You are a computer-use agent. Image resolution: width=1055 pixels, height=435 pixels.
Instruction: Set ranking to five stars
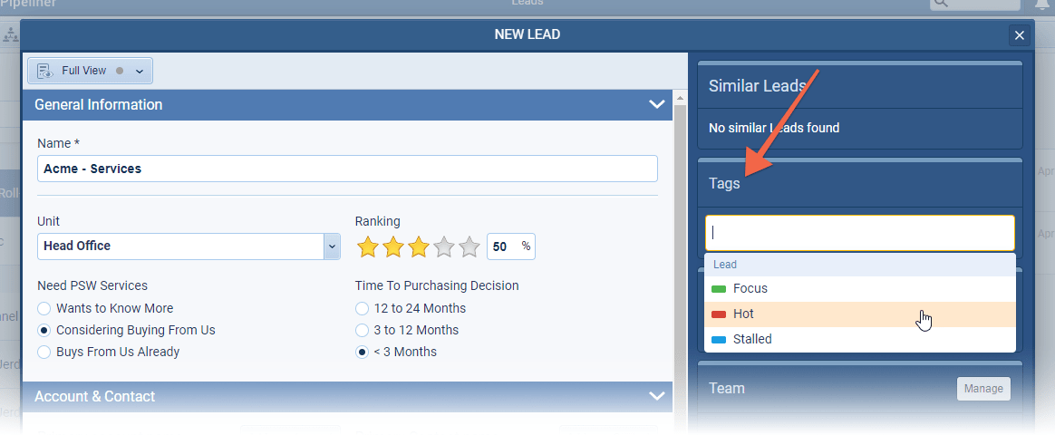469,246
